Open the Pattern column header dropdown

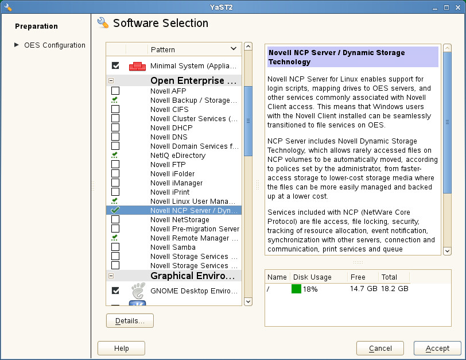(x=233, y=49)
